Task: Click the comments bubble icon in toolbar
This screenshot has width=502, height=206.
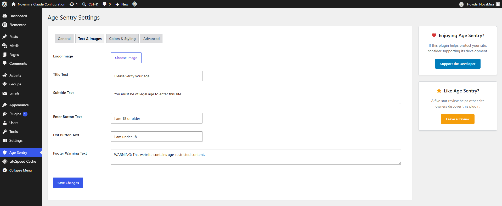Action: click(x=105, y=4)
